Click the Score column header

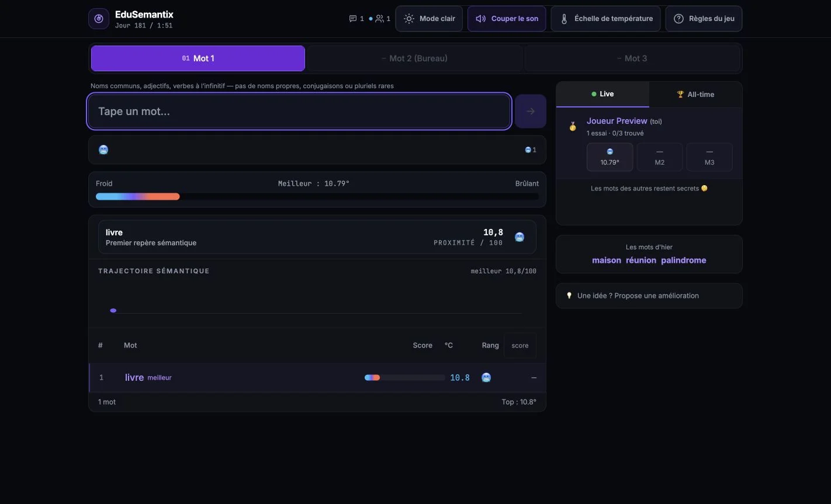tap(423, 345)
